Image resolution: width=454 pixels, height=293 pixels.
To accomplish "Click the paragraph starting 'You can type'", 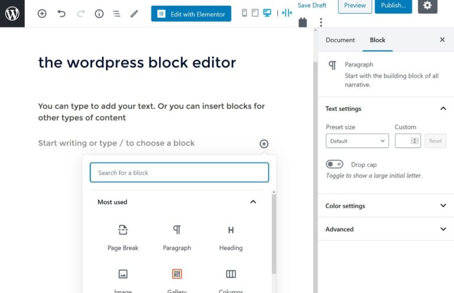I will coord(151,112).
